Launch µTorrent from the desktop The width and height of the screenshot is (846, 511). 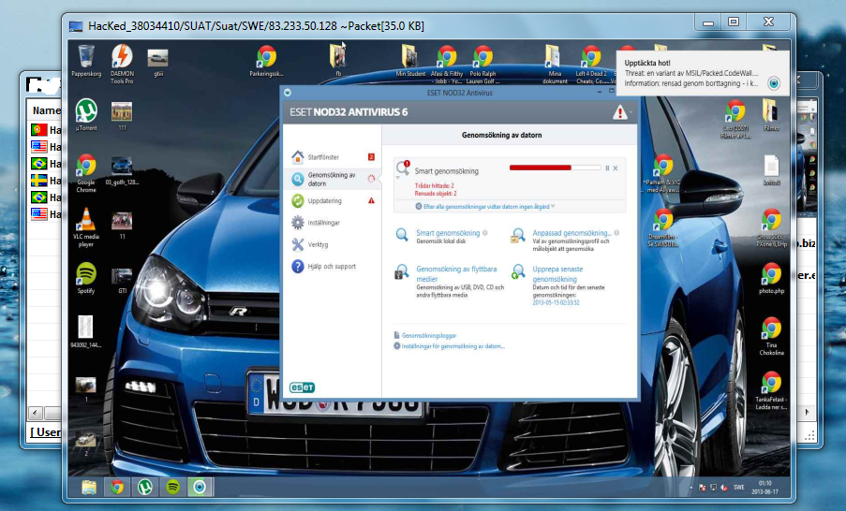click(86, 115)
